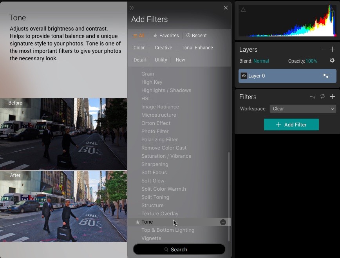Open Layer 0 adjustment sliders icon
The image size is (340, 258).
pyautogui.click(x=326, y=76)
